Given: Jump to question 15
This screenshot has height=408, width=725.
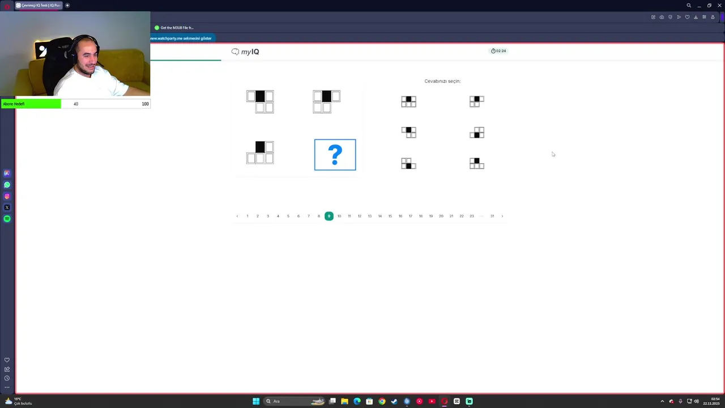Looking at the screenshot, I should tap(390, 216).
